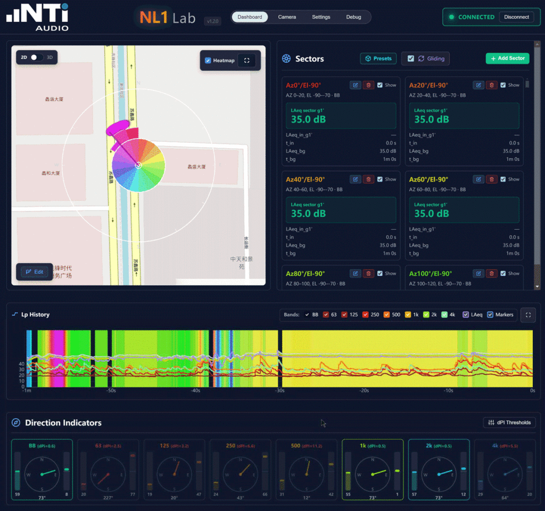545x511 pixels.
Task: Disable the Gliding checkbox
Action: point(411,59)
